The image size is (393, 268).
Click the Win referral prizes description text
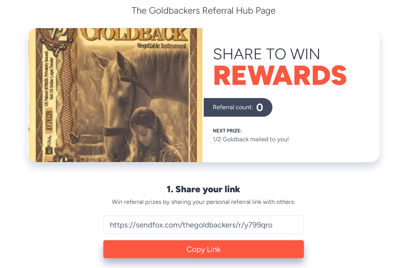tap(203, 202)
